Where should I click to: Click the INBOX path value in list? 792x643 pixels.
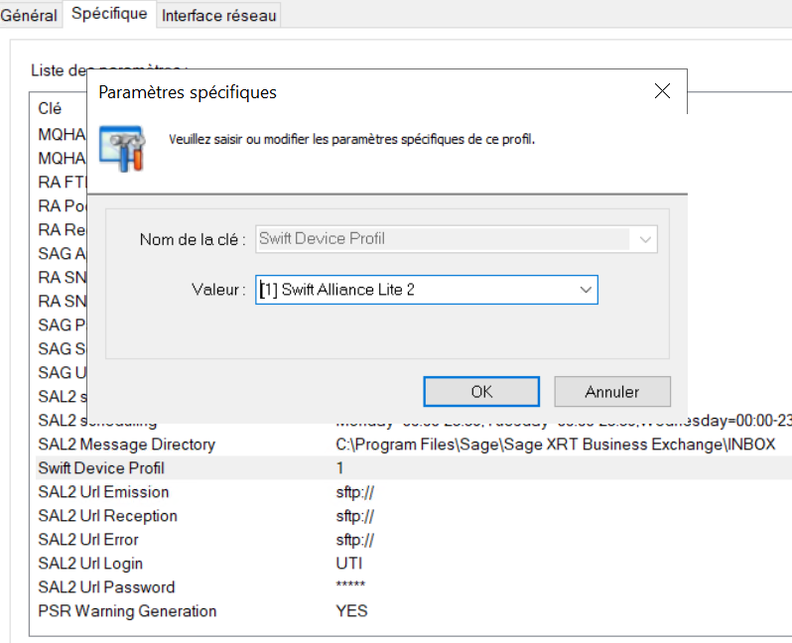(x=555, y=445)
